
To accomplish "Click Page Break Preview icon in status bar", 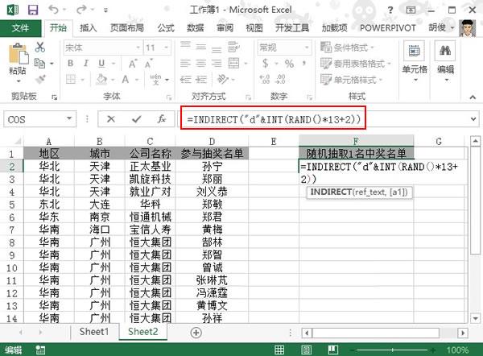I will [333, 350].
